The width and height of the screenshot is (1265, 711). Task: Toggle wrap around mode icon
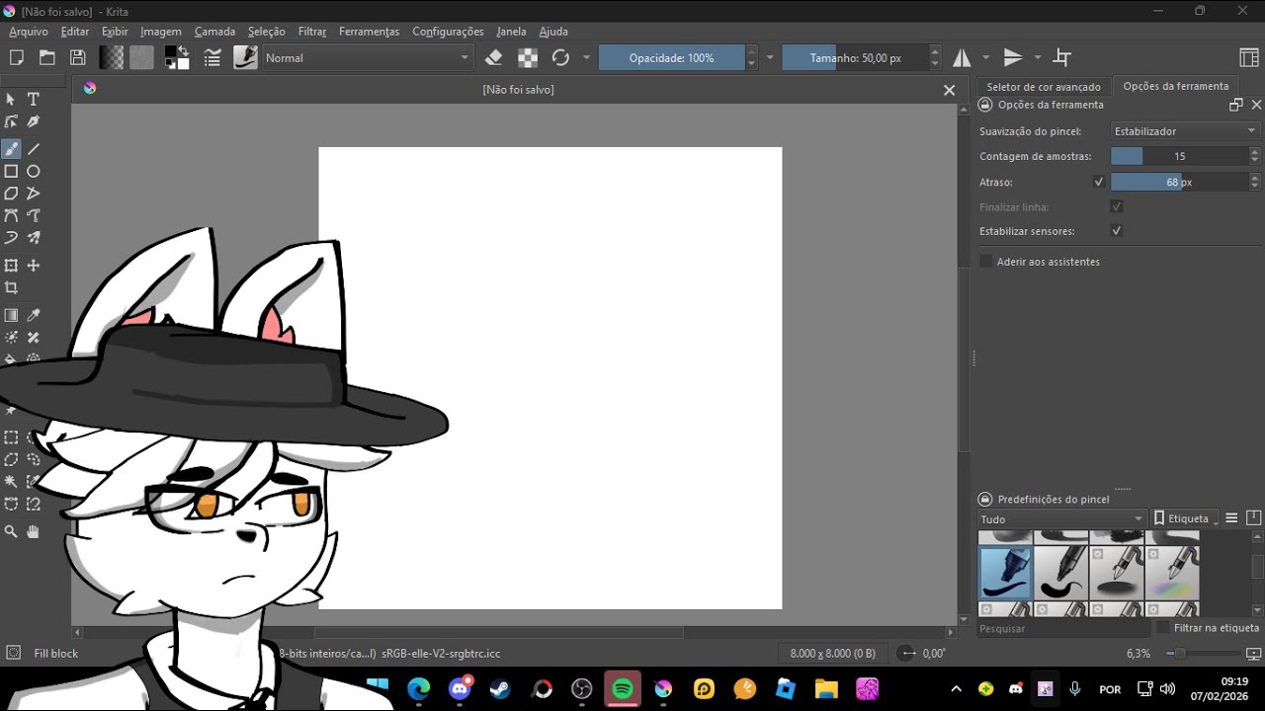coord(1062,58)
